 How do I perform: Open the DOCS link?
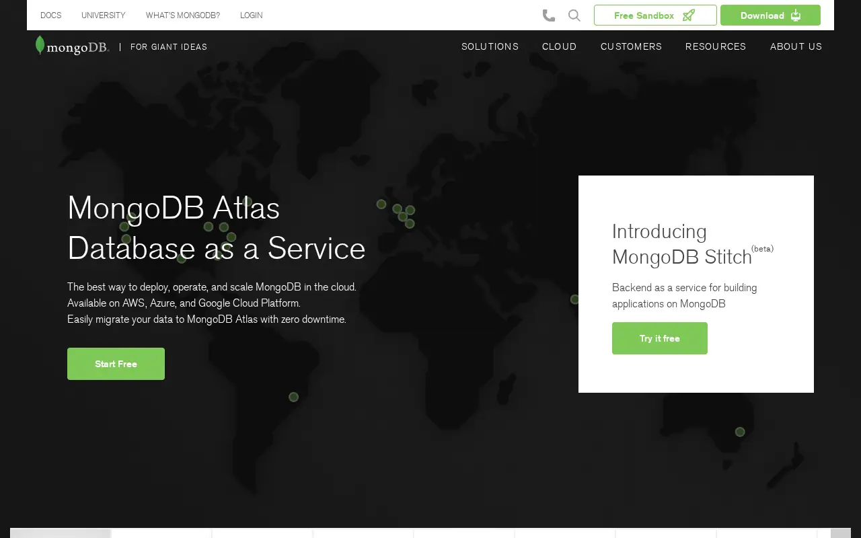coord(50,15)
